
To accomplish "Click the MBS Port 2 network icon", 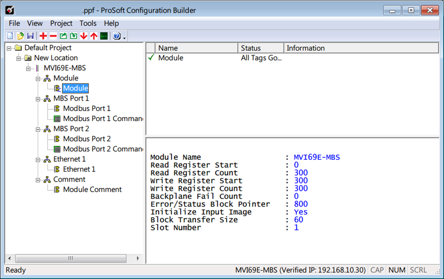I will click(47, 129).
